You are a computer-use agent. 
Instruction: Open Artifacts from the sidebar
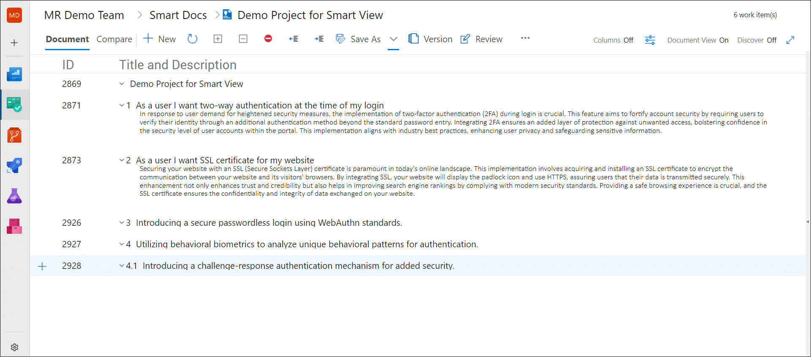pos(14,226)
